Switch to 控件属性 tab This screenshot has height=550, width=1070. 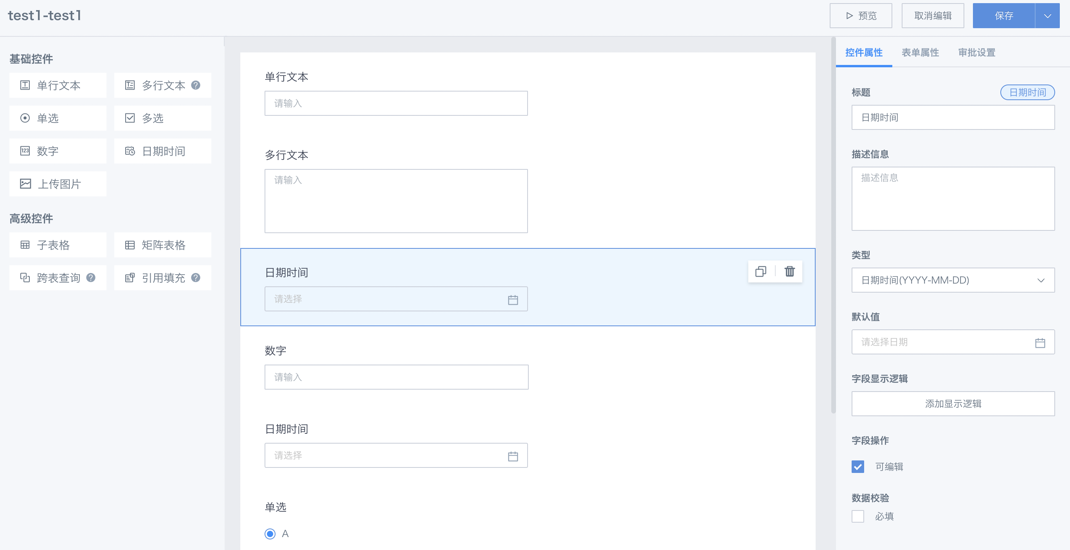pyautogui.click(x=864, y=53)
